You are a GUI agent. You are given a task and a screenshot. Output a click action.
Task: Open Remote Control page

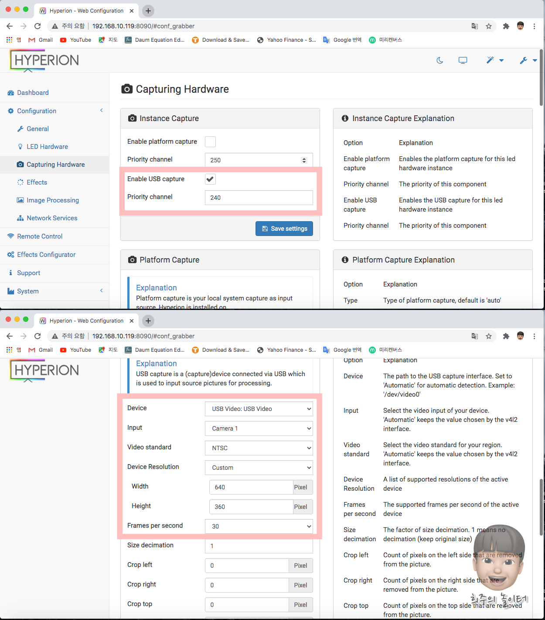(40, 236)
